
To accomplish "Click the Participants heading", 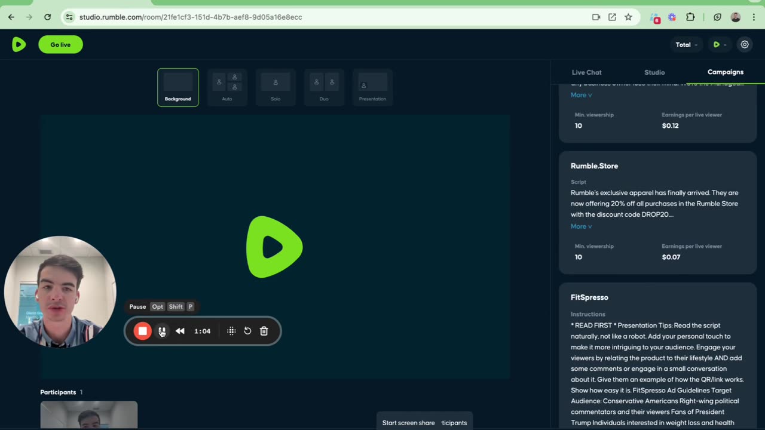I will click(x=58, y=392).
